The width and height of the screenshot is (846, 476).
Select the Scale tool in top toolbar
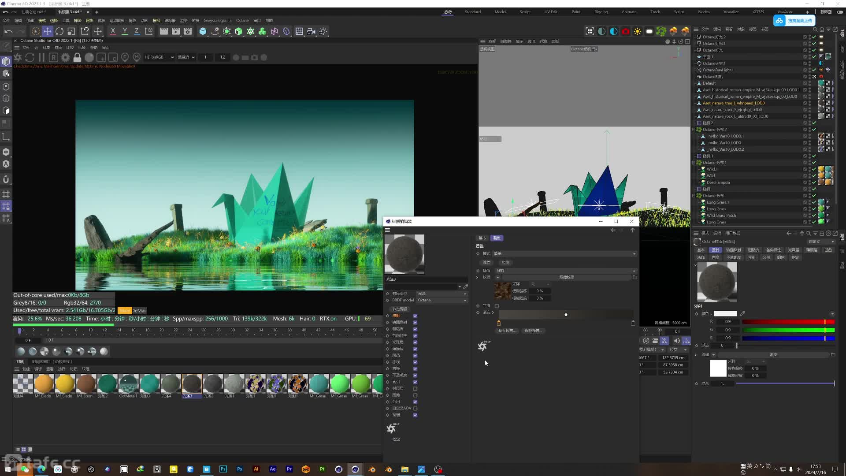point(71,31)
